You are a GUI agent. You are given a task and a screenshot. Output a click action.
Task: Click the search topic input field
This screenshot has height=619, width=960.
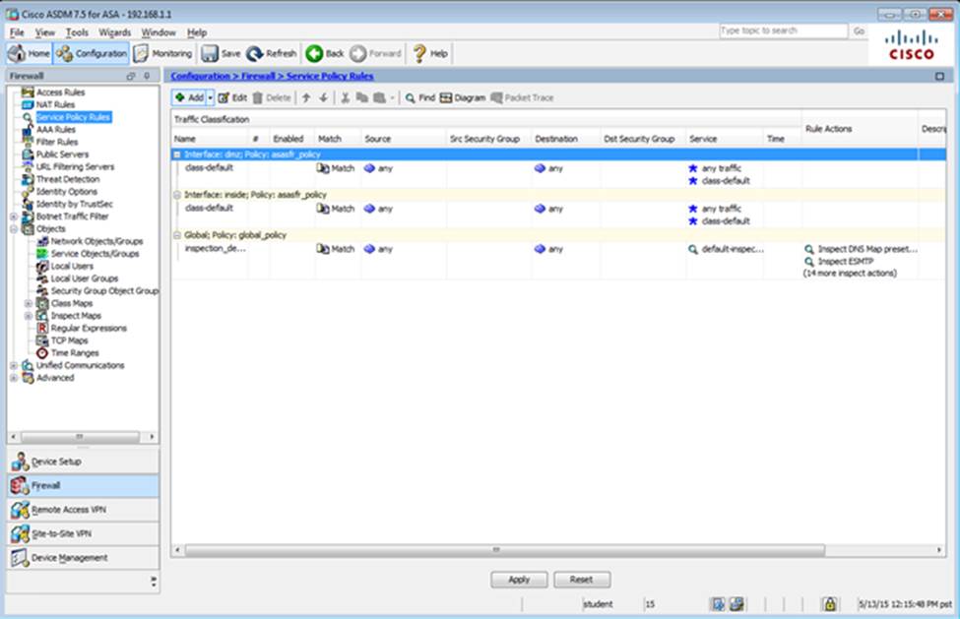pos(782,31)
